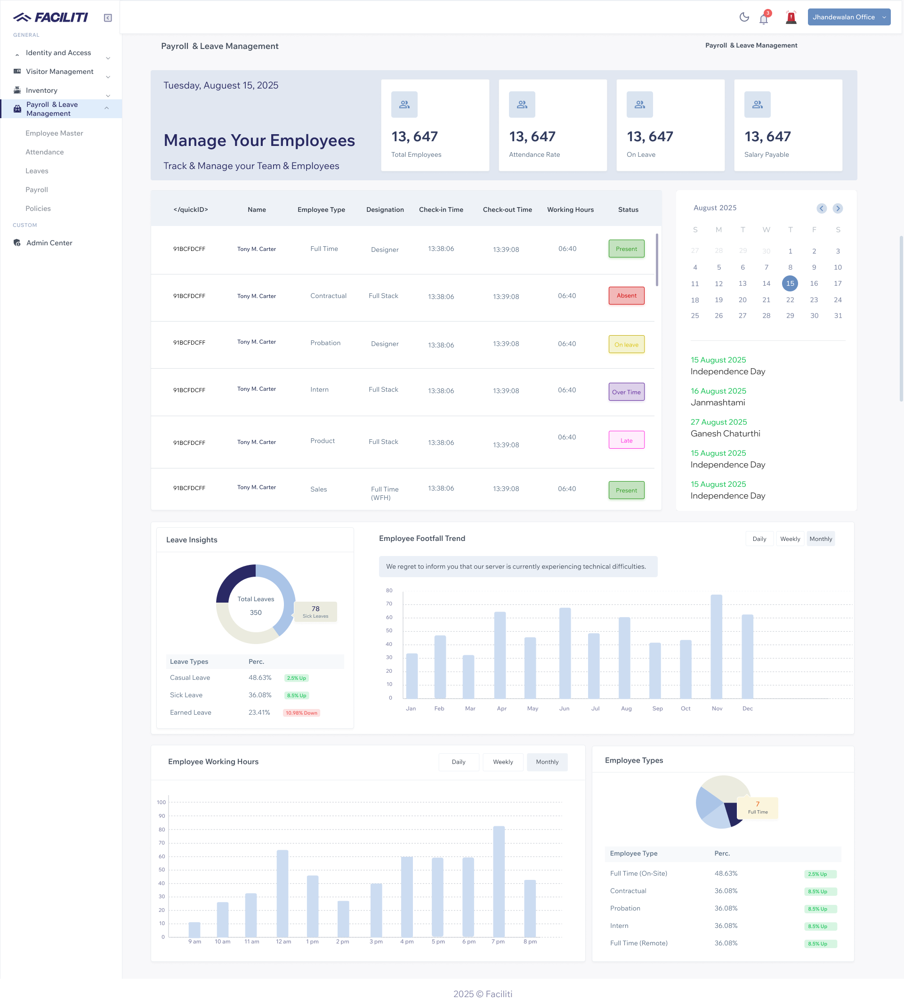Open notifications via the bell icon
The height and width of the screenshot is (1007, 904).
[x=763, y=18]
